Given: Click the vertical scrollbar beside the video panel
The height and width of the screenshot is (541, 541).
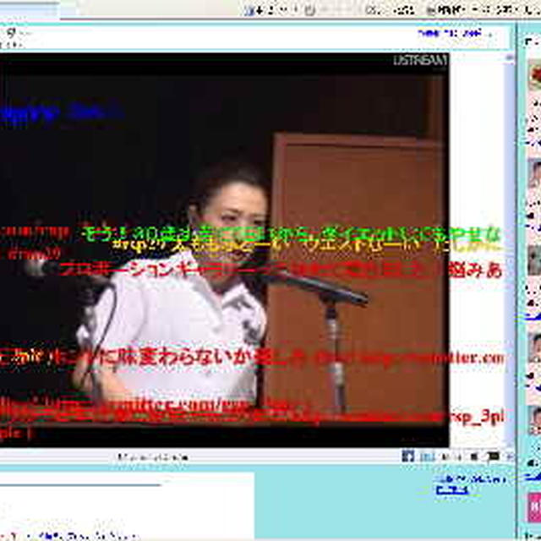Looking at the screenshot, I should pos(509,250).
